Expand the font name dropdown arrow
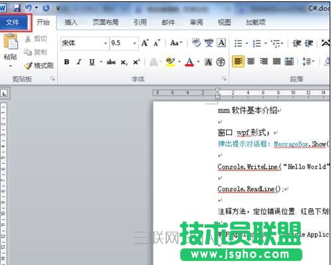The width and height of the screenshot is (331, 265). [106, 43]
